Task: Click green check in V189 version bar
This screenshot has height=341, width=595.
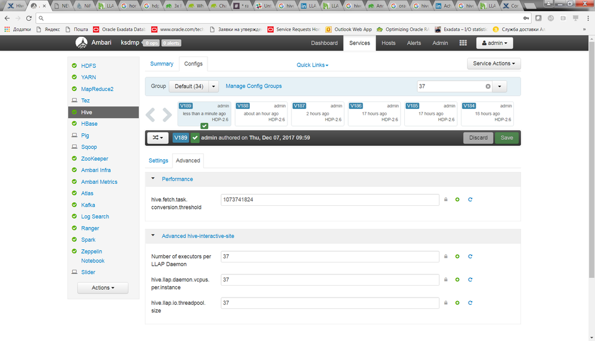Action: coord(195,138)
